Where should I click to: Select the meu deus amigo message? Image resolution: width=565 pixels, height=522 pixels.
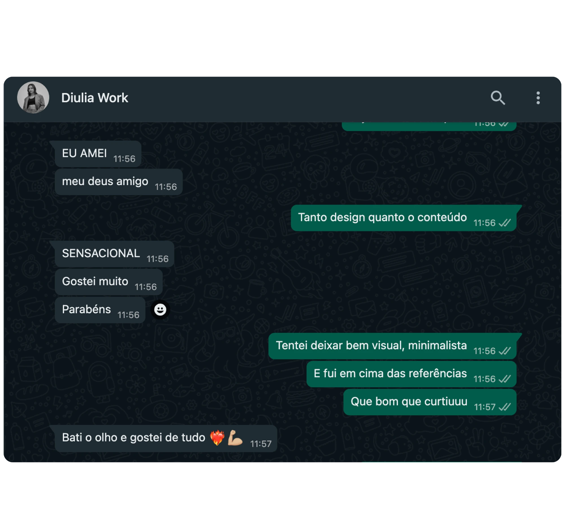coord(119,182)
